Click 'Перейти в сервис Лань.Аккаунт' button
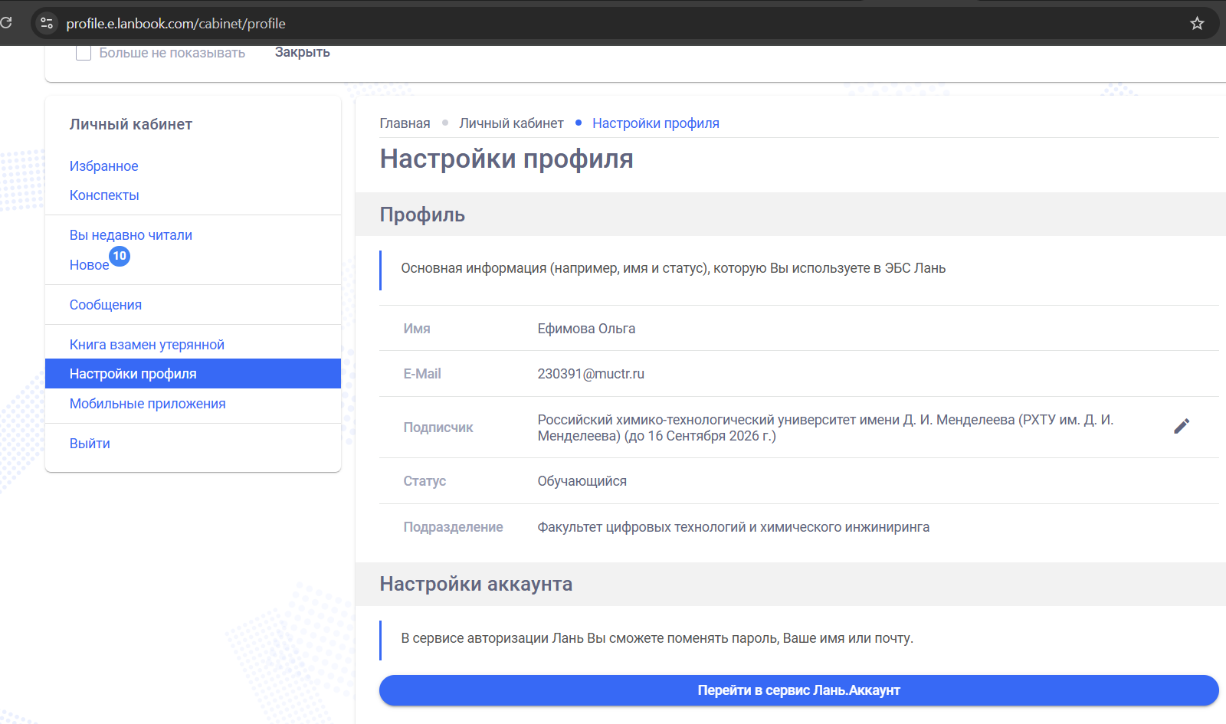1226x724 pixels. point(798,690)
